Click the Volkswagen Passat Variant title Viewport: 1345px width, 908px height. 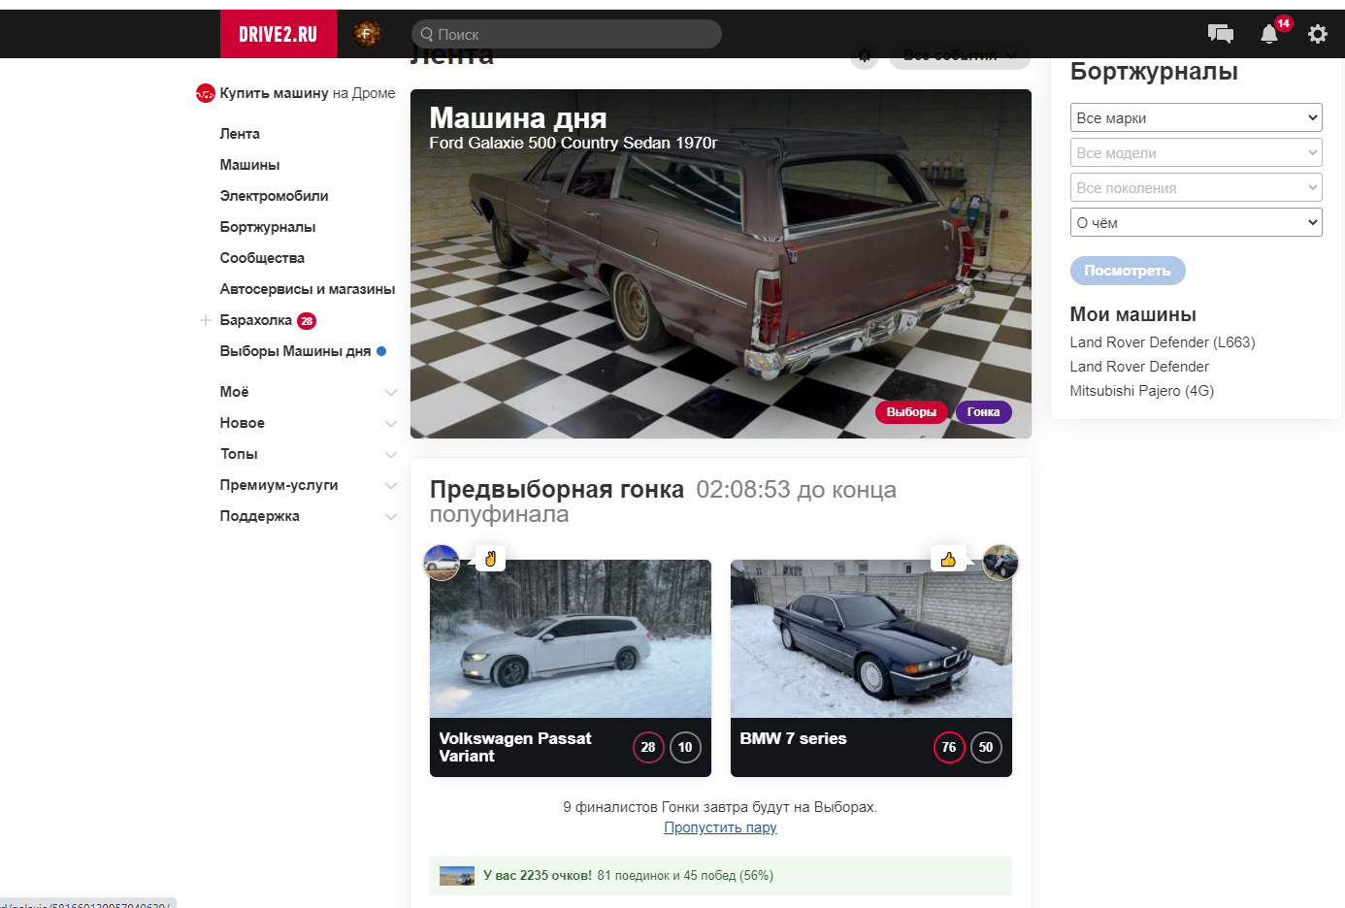[515, 747]
